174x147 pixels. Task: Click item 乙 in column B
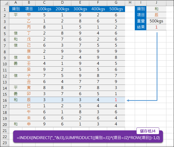(x=29, y=21)
